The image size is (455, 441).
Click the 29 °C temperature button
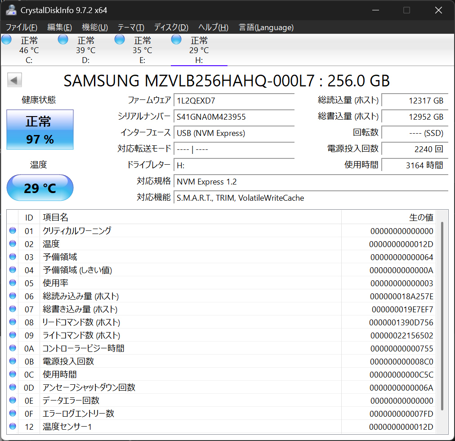click(40, 188)
